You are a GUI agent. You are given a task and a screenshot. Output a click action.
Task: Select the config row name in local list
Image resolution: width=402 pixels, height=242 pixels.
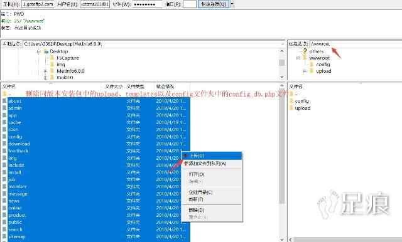pos(15,137)
